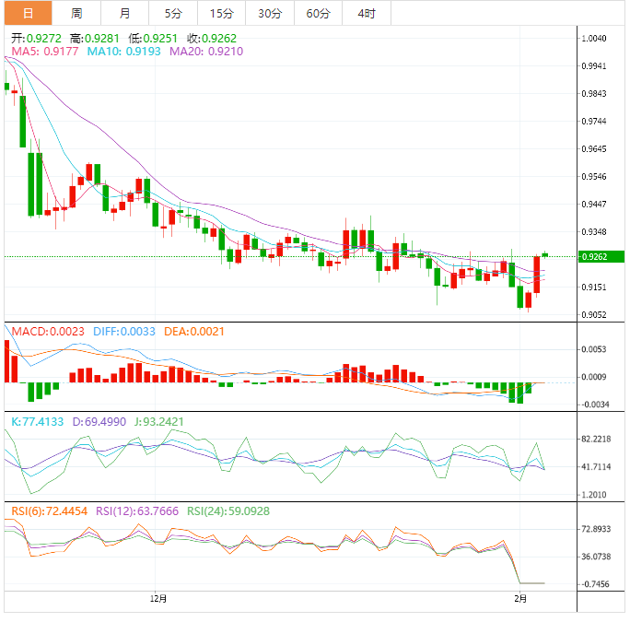The height and width of the screenshot is (622, 630).
Task: Select the 15分 interval tab
Action: point(221,13)
